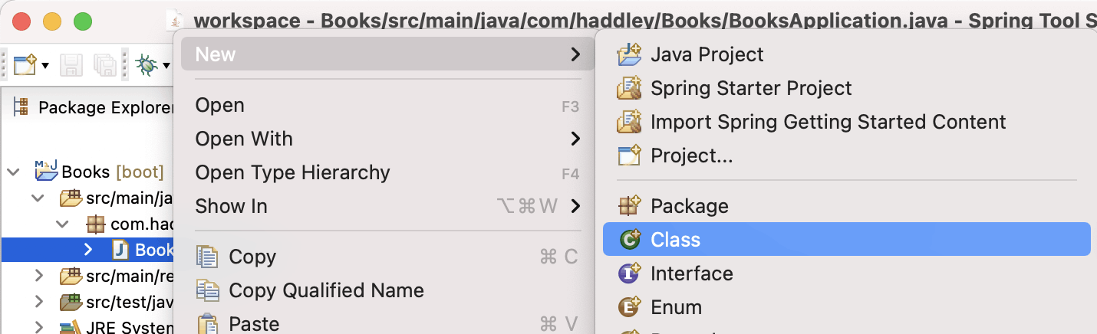The height and width of the screenshot is (334, 1097).
Task: Click the Enum icon in submenu
Action: point(629,307)
